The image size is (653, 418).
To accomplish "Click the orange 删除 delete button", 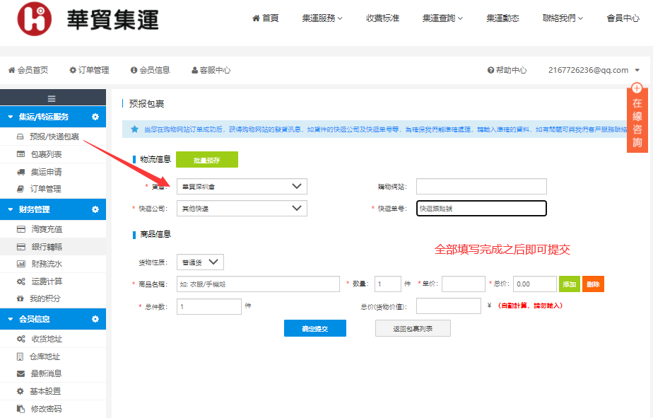I will point(593,284).
